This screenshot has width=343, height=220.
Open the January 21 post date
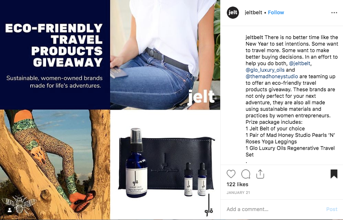(x=238, y=193)
